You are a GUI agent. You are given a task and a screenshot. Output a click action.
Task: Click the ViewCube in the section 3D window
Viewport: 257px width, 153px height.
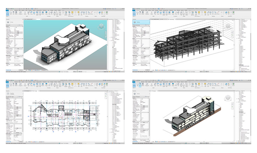(x=228, y=98)
